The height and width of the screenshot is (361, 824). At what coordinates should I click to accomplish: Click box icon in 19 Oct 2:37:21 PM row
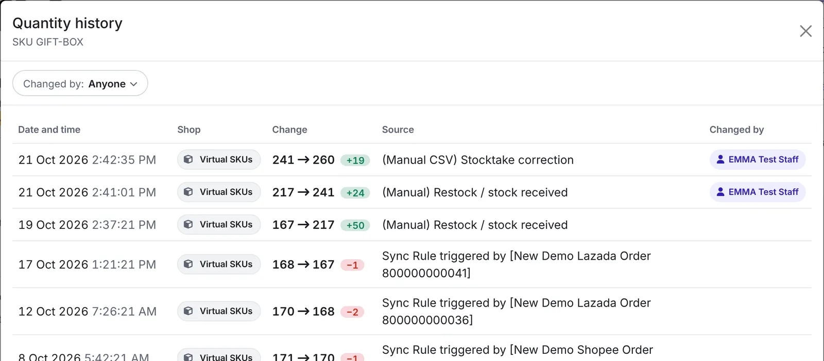188,224
